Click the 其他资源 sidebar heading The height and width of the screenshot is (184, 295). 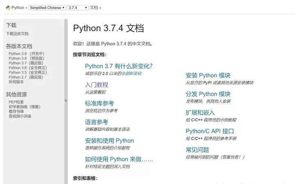pos(16,94)
